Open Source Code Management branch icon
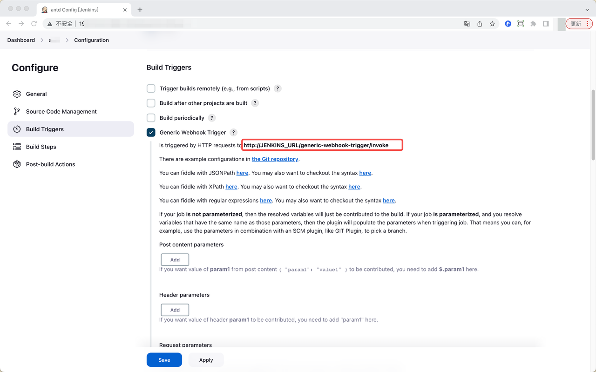Image resolution: width=596 pixels, height=372 pixels. click(x=17, y=112)
